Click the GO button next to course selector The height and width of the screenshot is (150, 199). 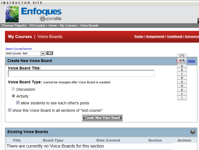[50, 53]
